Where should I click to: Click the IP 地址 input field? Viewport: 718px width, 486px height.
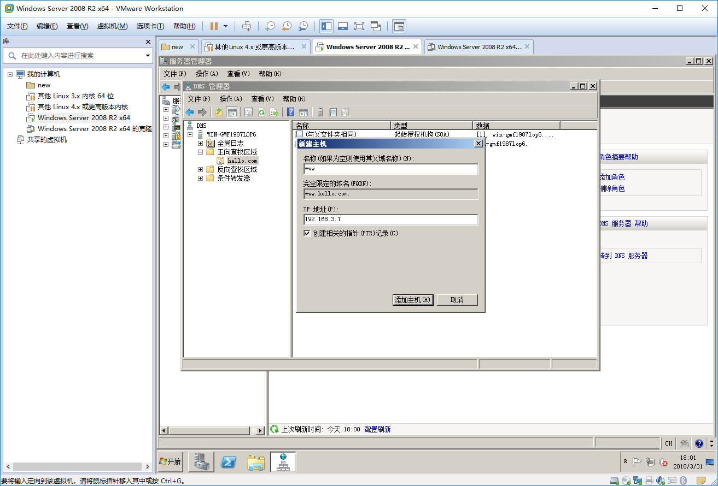390,220
